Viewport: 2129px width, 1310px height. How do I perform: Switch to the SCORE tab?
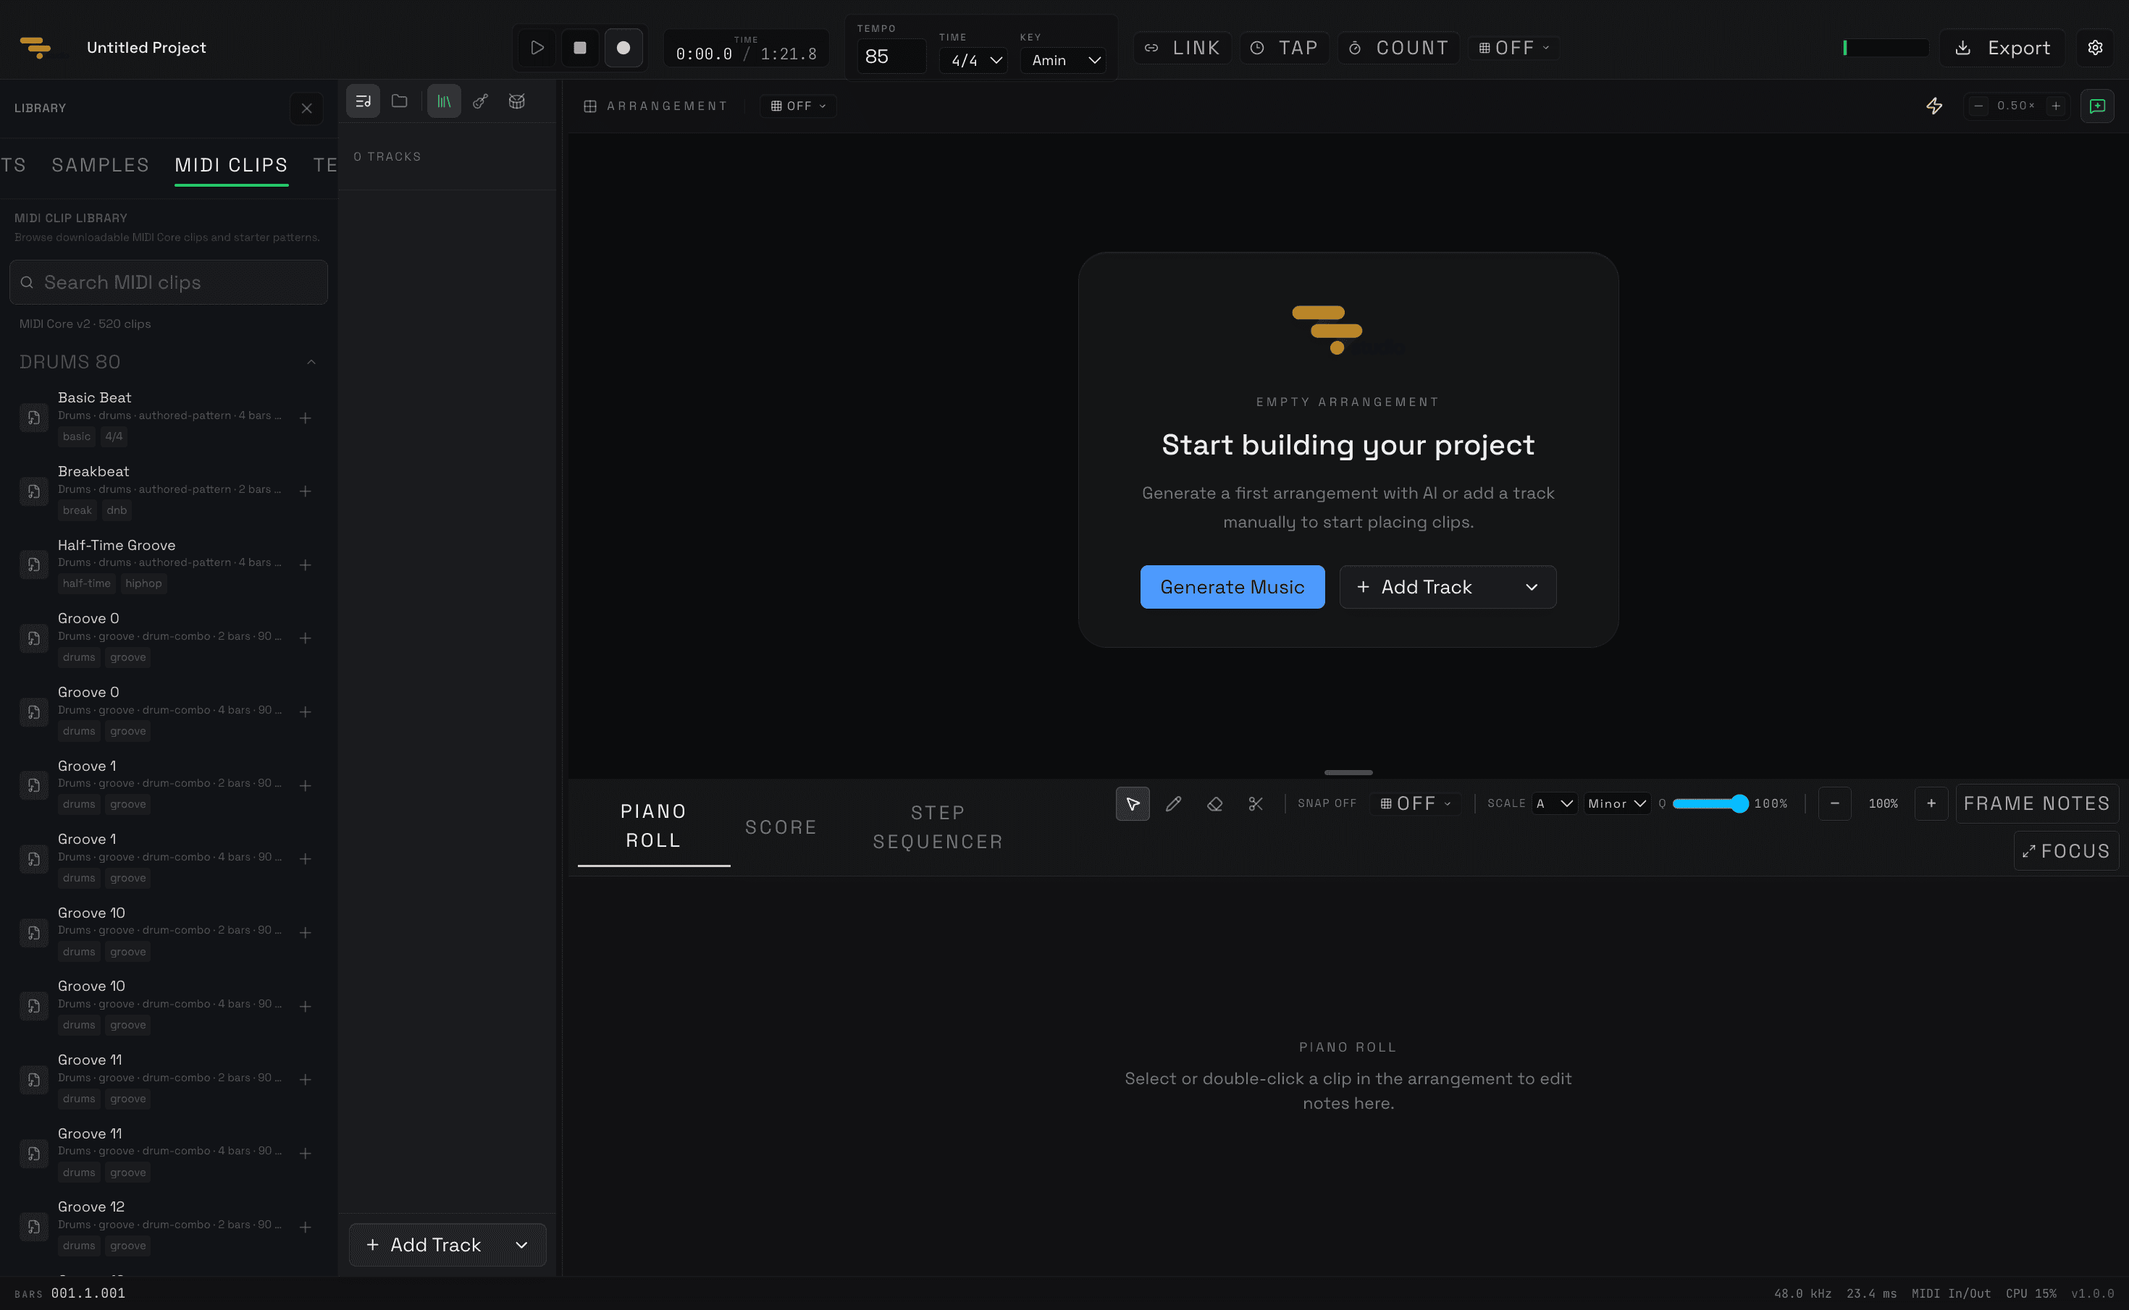point(781,827)
